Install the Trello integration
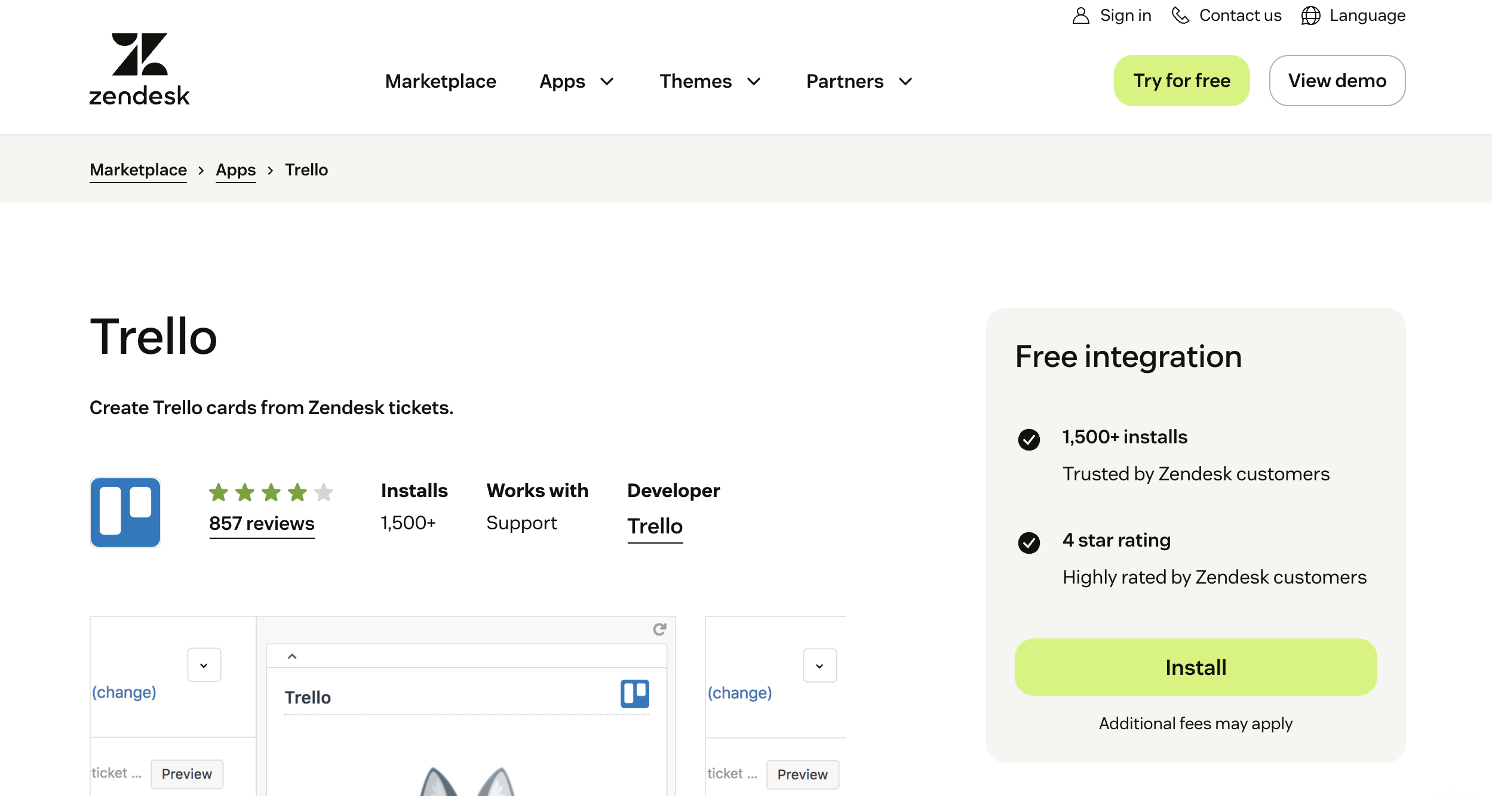 [1195, 667]
